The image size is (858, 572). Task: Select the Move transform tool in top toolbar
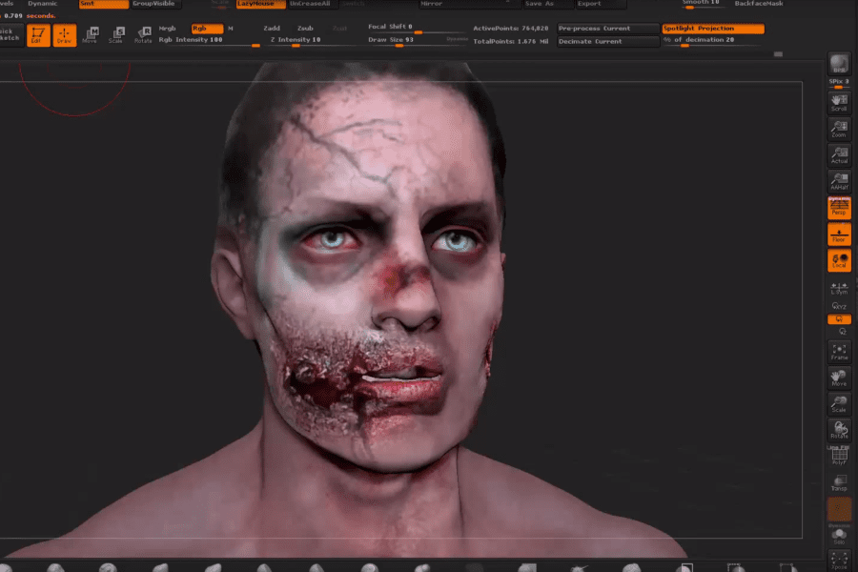click(91, 35)
